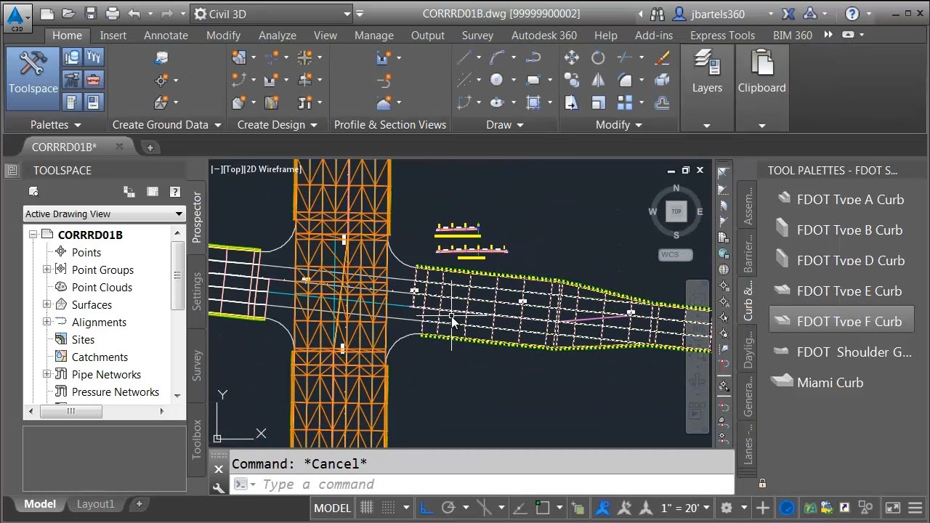Add new drawing tab with plus button
The width and height of the screenshot is (930, 523).
click(x=150, y=147)
